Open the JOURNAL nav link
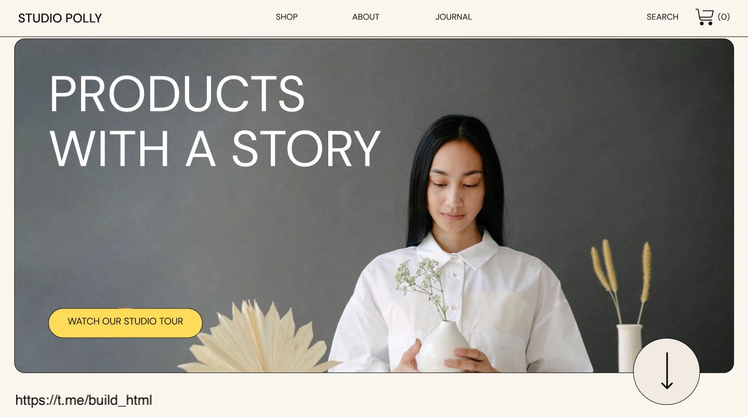 (453, 17)
